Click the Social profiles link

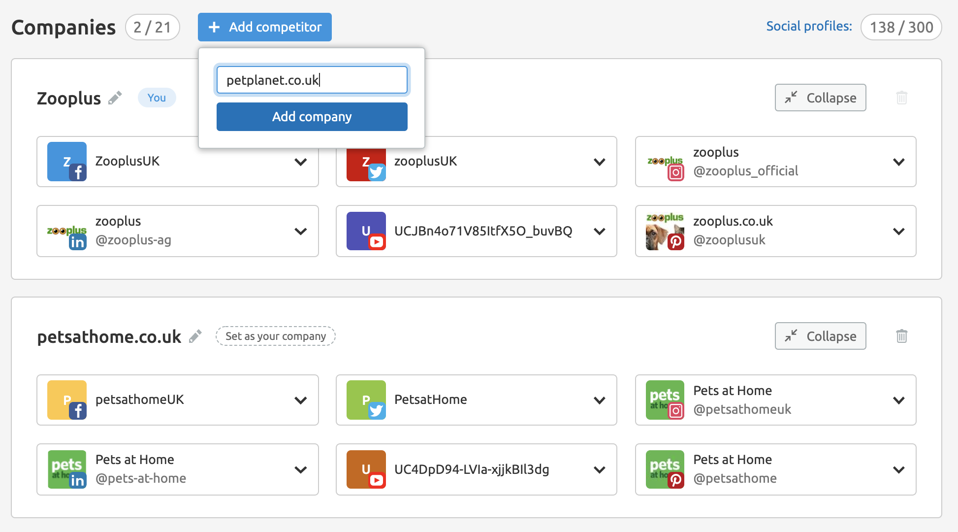click(809, 26)
